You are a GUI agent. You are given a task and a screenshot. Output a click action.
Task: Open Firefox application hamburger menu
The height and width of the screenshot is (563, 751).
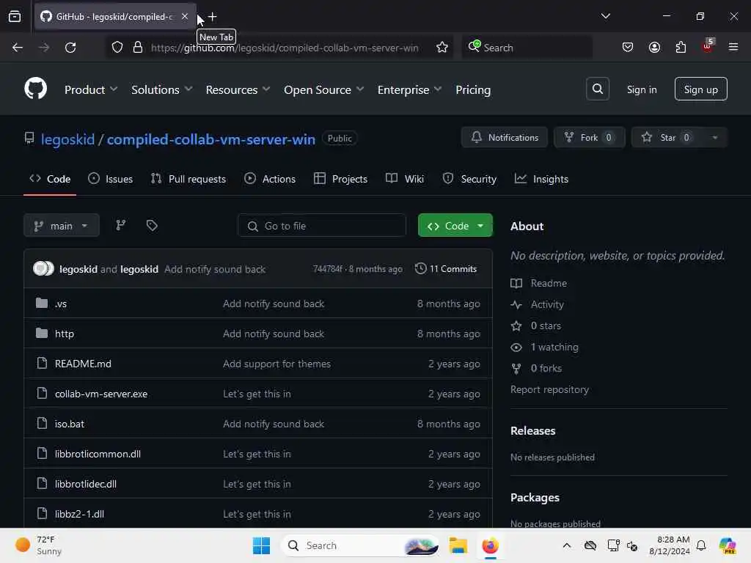click(x=733, y=47)
